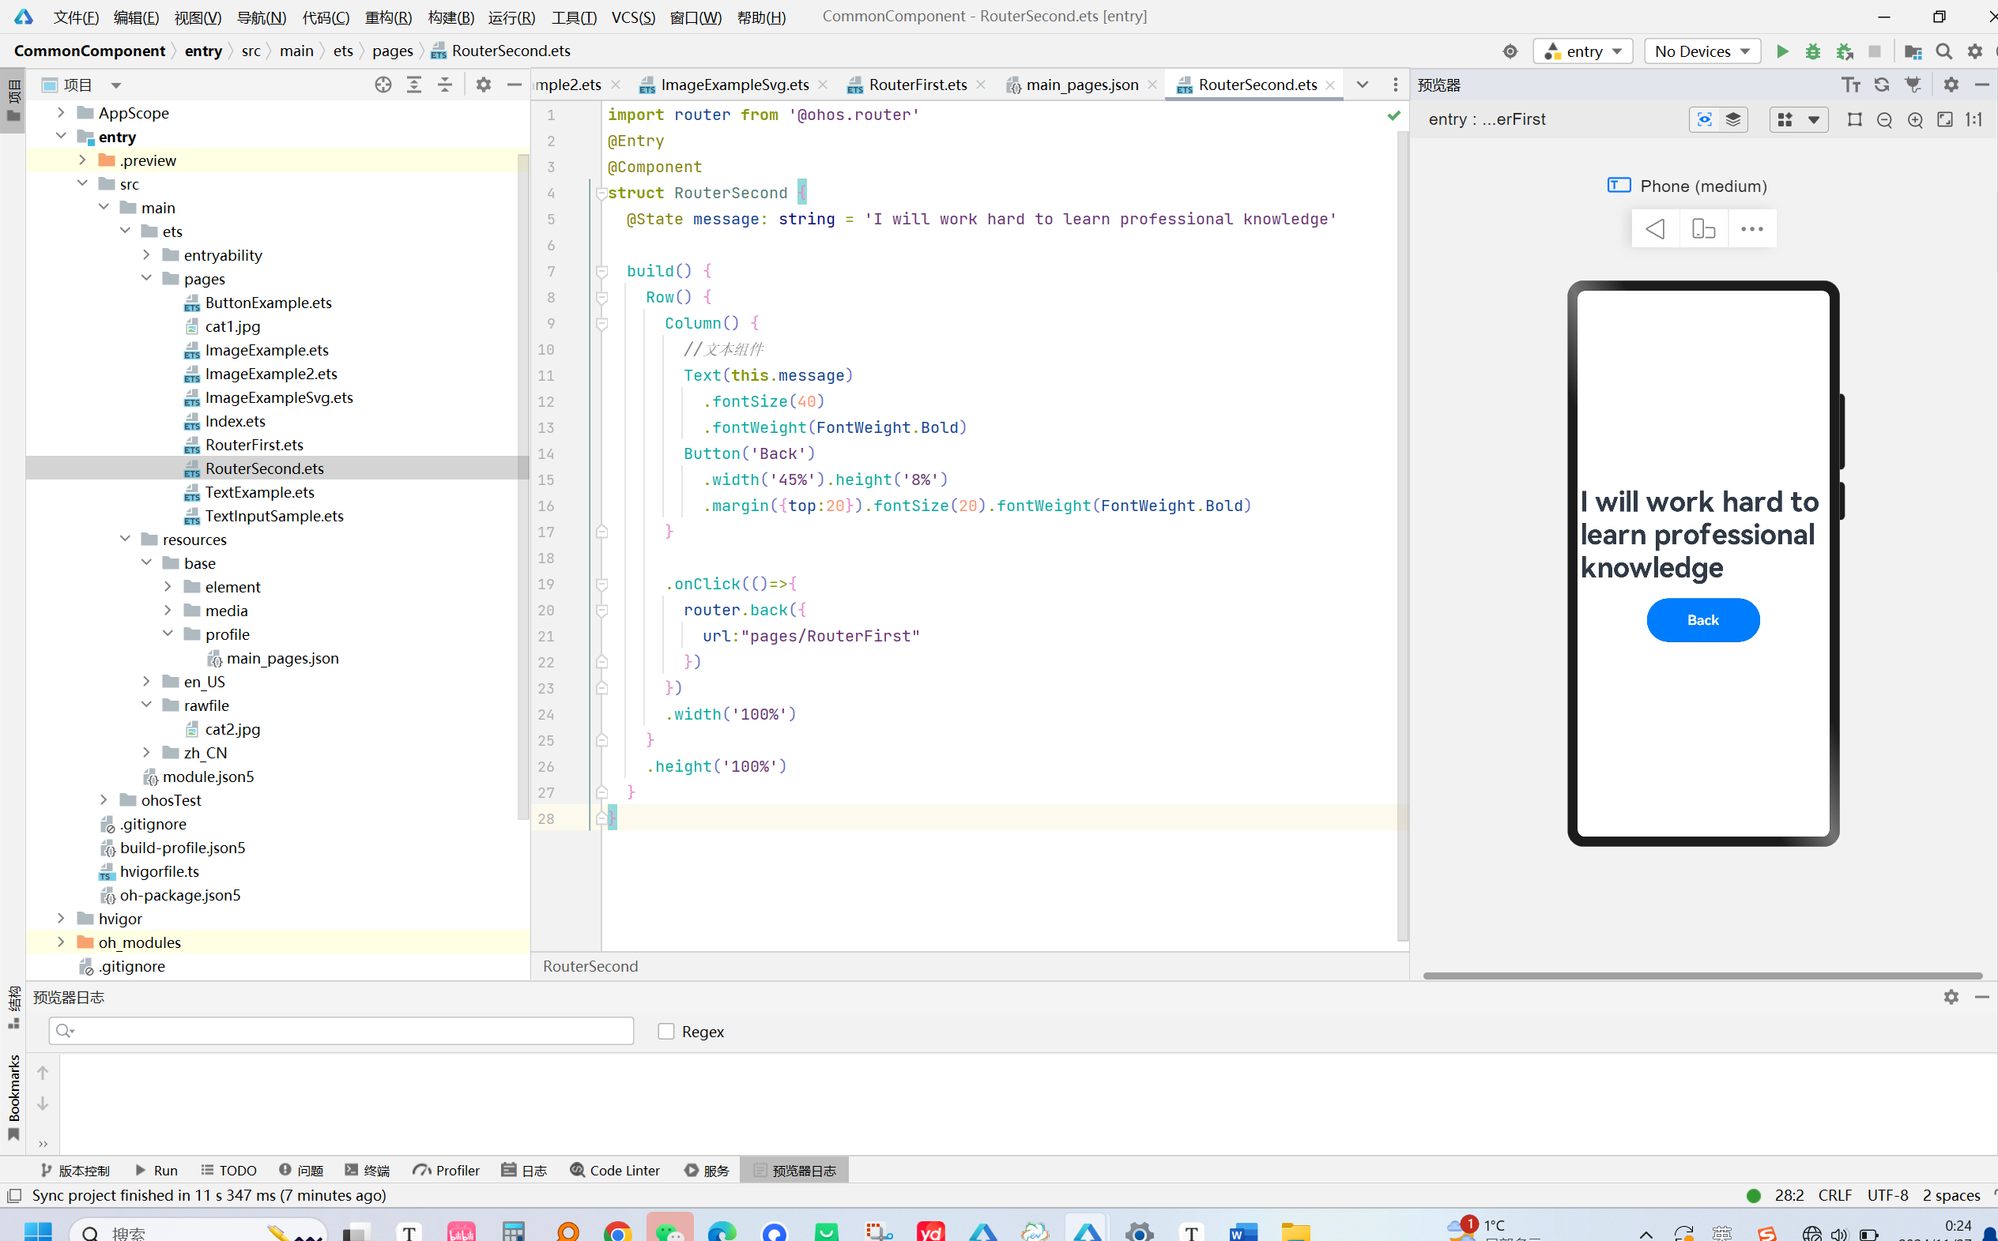
Task: Collapse the resources folder
Action: [125, 539]
